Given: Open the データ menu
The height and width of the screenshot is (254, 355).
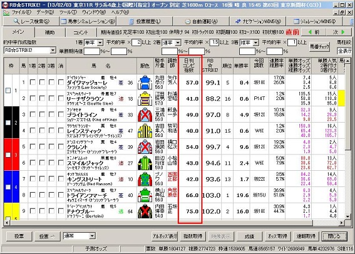Looking at the screenshot, I should pos(45,13).
